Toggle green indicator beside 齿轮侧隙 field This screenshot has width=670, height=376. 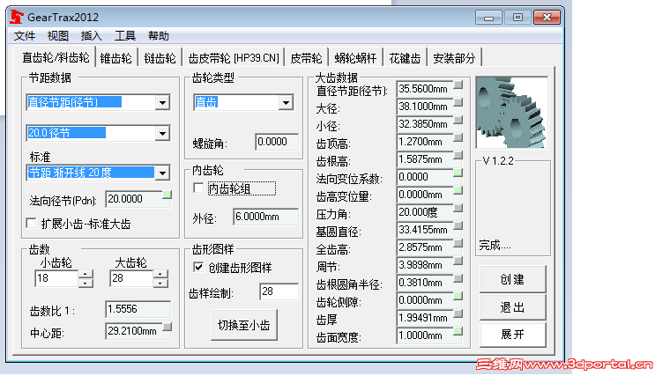click(x=458, y=296)
